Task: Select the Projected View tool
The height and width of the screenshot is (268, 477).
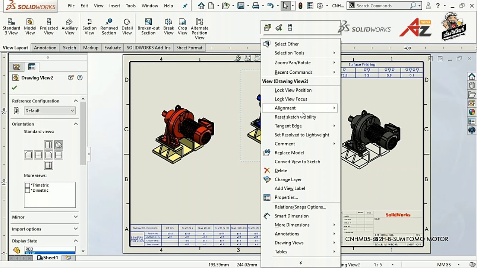Action: (x=49, y=27)
